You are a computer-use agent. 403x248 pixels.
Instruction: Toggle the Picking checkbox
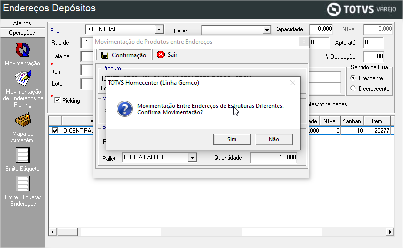(57, 100)
